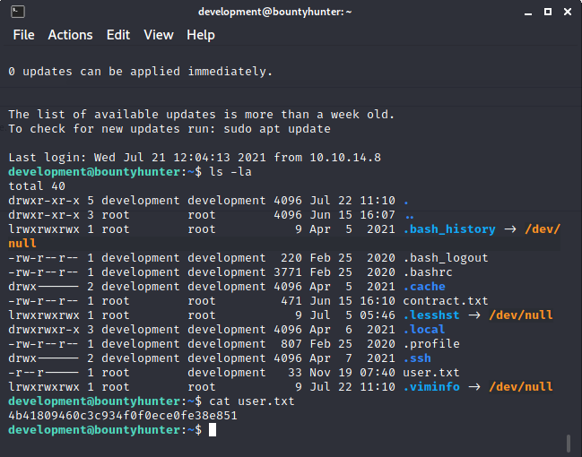Open the View menu
The image size is (582, 457).
pos(159,35)
